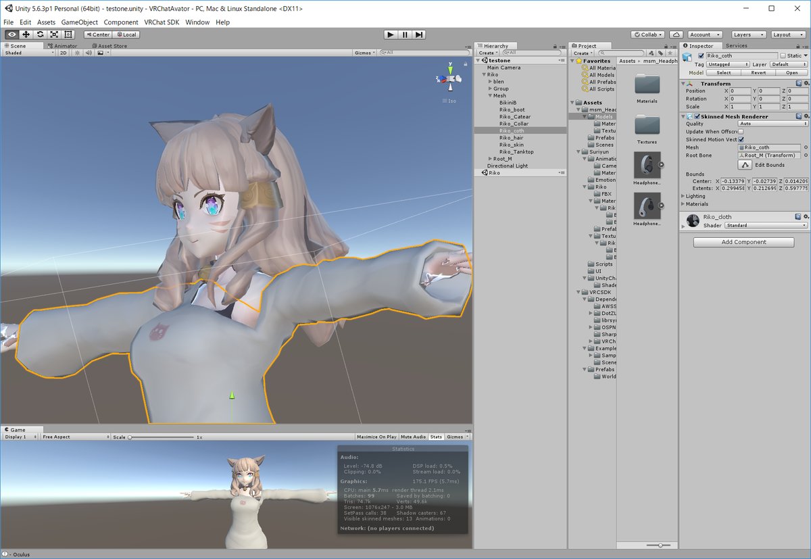811x559 pixels.
Task: Pick a Root Bone with object selector
Action: [806, 155]
